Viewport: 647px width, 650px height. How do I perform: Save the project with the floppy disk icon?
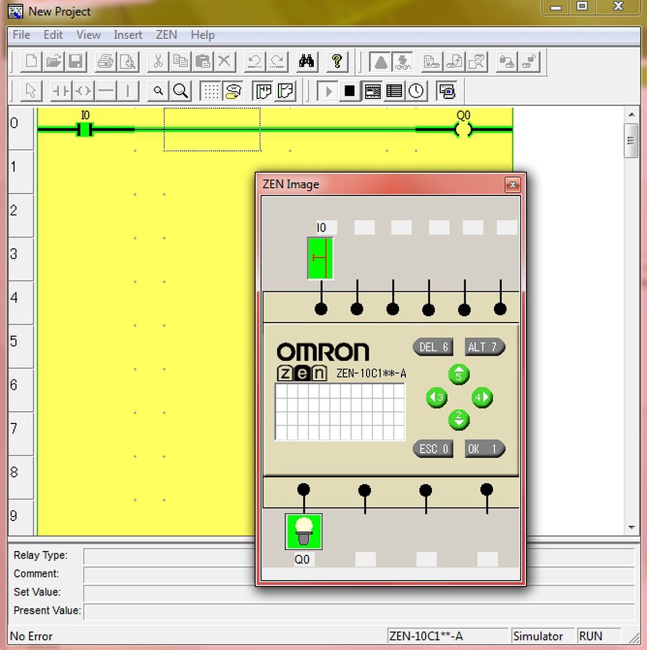click(x=75, y=62)
